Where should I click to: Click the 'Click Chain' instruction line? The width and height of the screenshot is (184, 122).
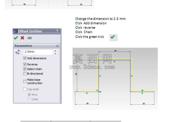coord(84,32)
